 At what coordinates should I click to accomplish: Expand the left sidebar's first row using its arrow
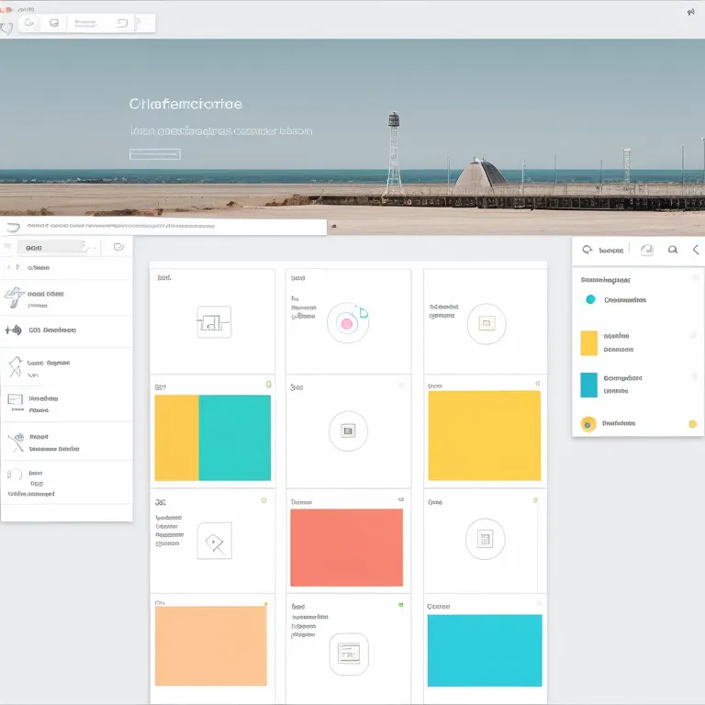point(10,268)
